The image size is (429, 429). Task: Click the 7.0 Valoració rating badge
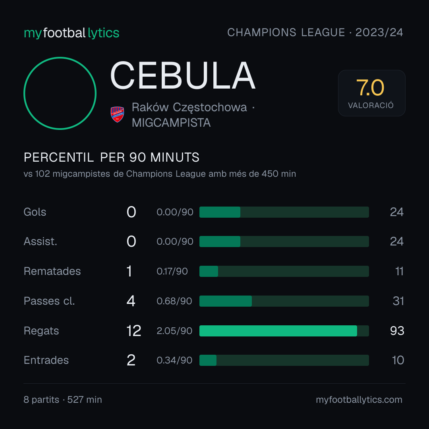pos(371,93)
